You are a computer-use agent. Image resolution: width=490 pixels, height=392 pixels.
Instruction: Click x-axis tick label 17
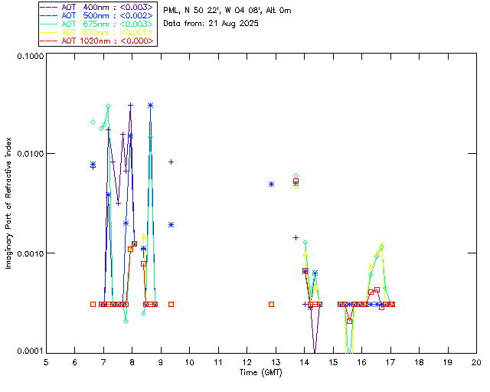pos(390,362)
